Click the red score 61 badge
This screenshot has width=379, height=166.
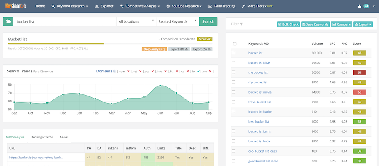(x=360, y=72)
